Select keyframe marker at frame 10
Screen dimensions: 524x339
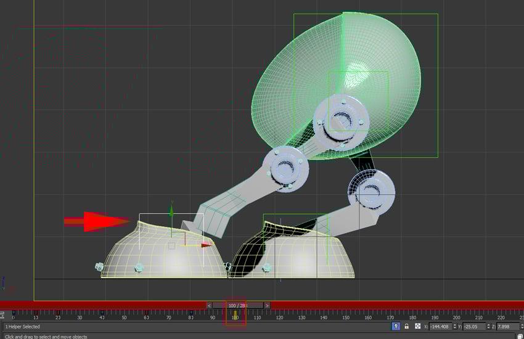[x=36, y=313]
